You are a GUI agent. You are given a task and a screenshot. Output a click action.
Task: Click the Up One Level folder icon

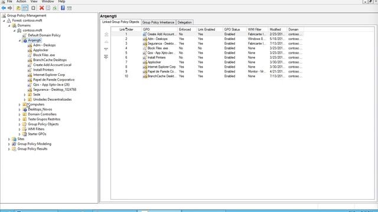[18, 8]
